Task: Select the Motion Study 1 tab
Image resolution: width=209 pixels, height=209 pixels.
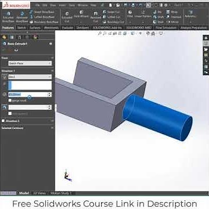Action: click(x=61, y=193)
